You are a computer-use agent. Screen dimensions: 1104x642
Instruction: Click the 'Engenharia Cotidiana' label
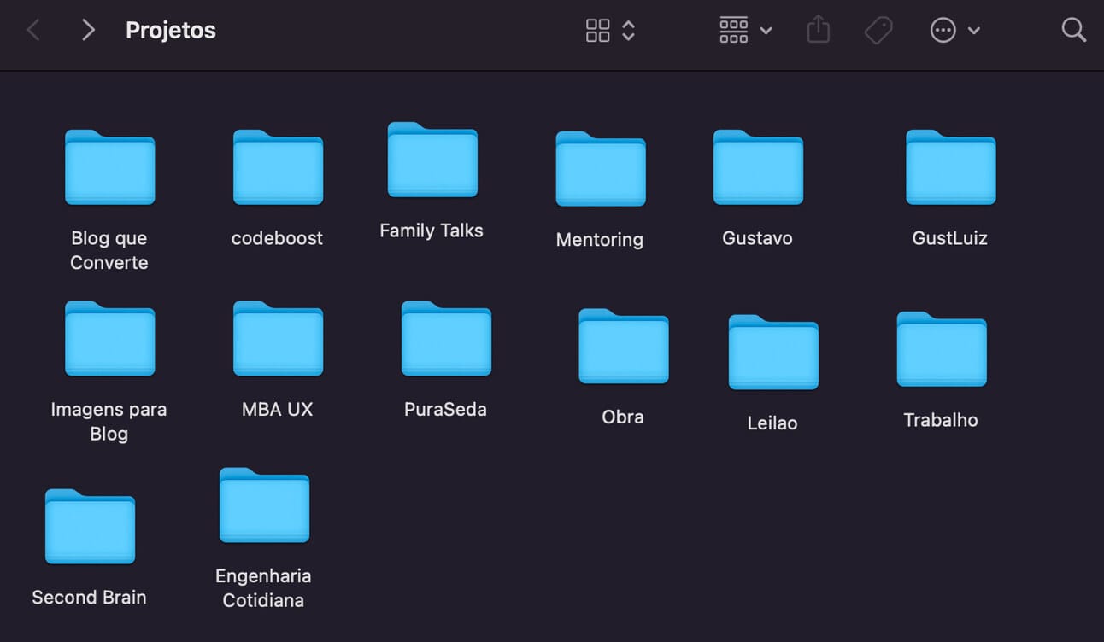coord(263,587)
